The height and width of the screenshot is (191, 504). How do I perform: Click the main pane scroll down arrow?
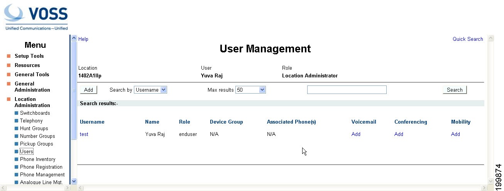coord(491,181)
